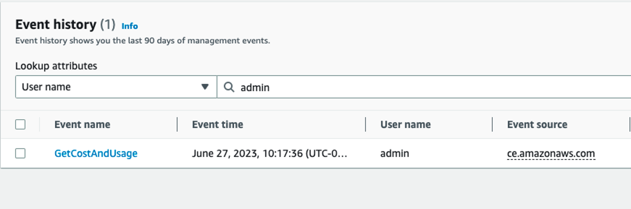Click the June 27, 2023 event time cell

tap(269, 153)
